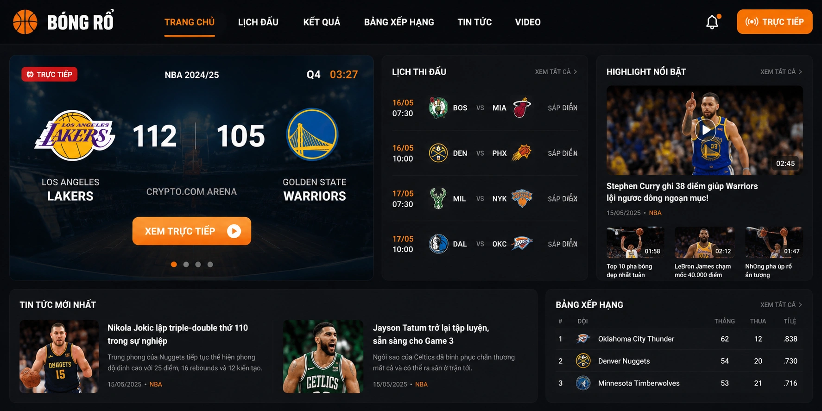Select the DEN vs PHX match row
The height and width of the screenshot is (411, 822).
485,153
